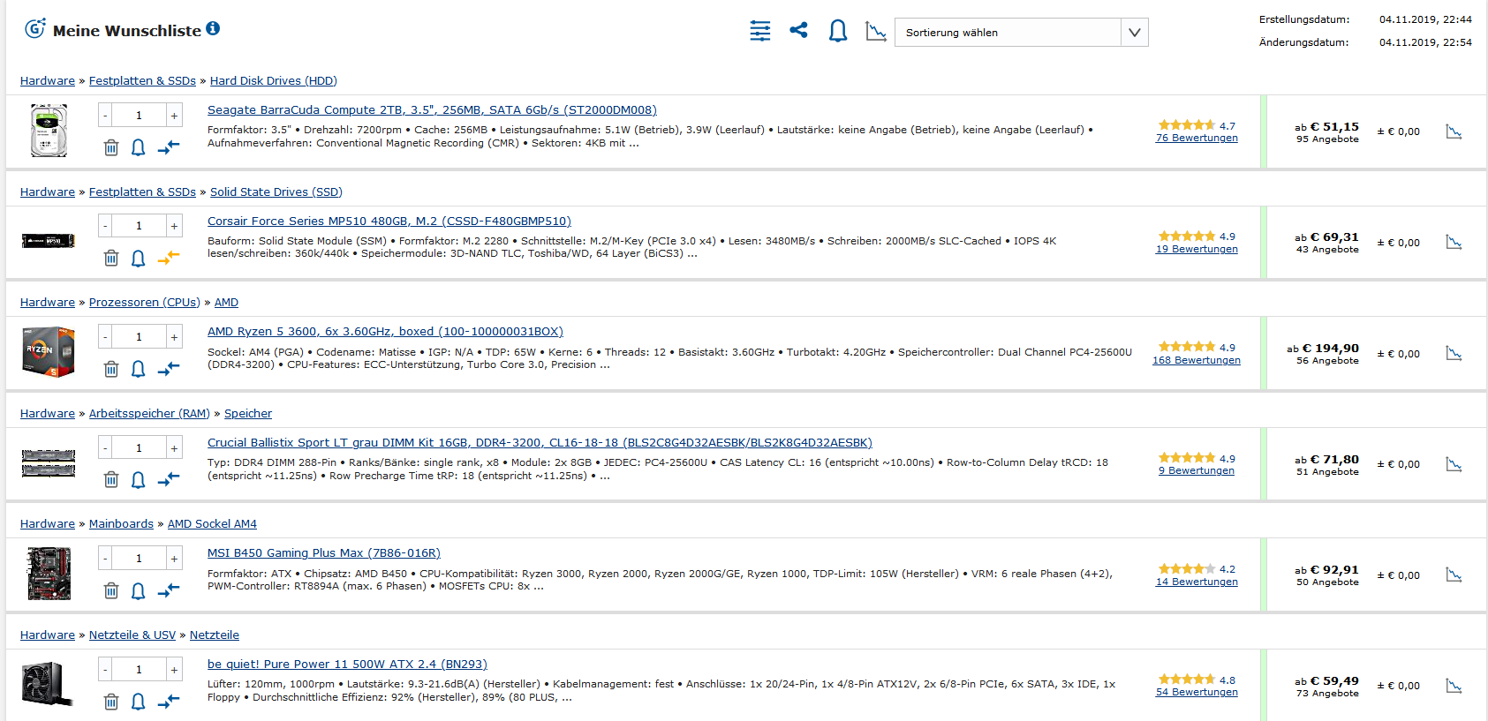Compare MSI B450 via arrows icon
The image size is (1488, 721).
pos(168,590)
